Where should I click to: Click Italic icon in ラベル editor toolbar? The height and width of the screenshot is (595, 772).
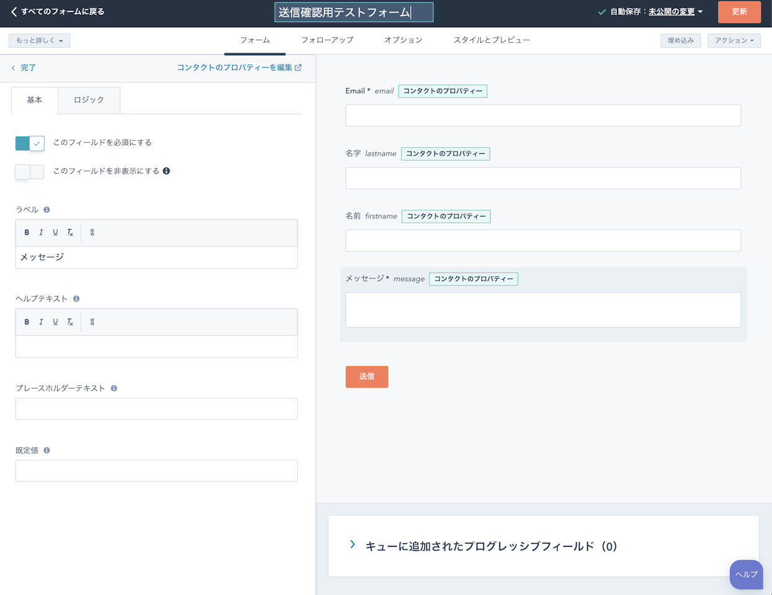[41, 233]
